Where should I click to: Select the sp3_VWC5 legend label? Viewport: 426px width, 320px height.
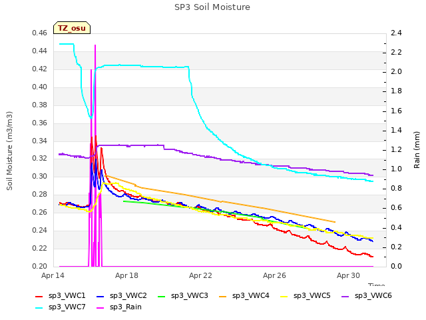pos(312,296)
